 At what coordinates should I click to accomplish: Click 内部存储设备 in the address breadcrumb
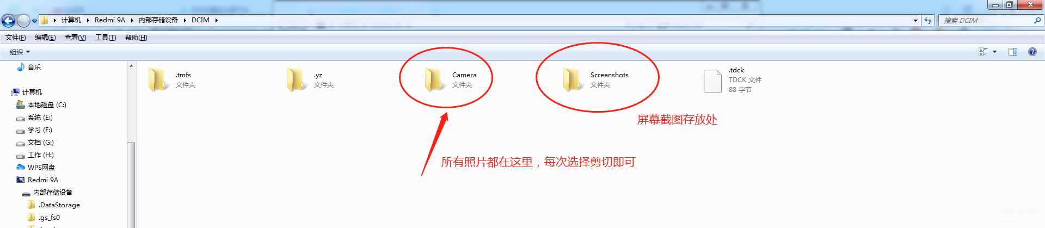(x=158, y=20)
